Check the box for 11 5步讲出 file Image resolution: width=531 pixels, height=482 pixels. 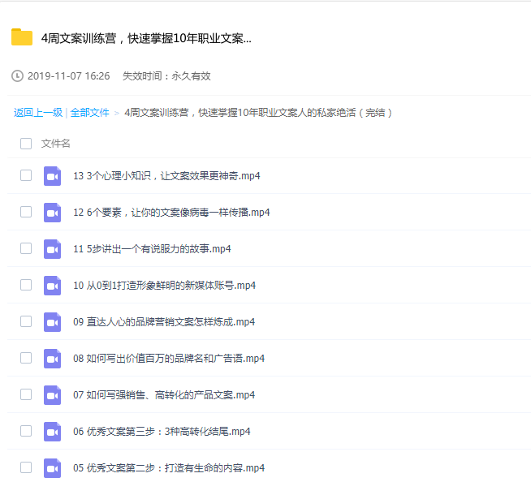click(x=26, y=248)
